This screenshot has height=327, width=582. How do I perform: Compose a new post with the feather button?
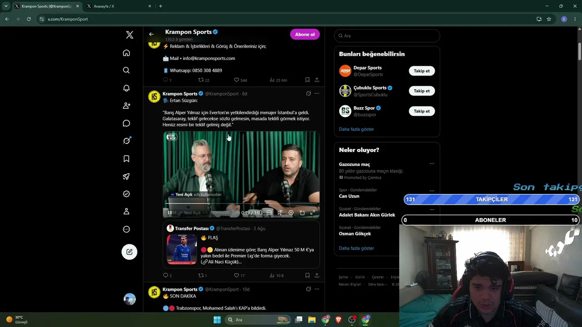coord(130,252)
